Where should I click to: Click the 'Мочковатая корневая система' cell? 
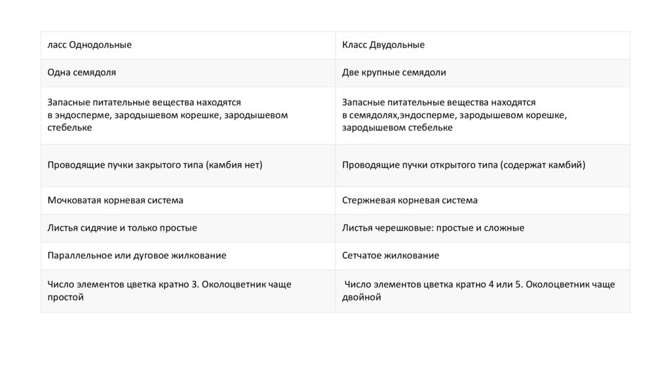pos(115,200)
